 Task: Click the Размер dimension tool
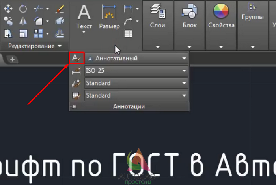pyautogui.click(x=109, y=16)
